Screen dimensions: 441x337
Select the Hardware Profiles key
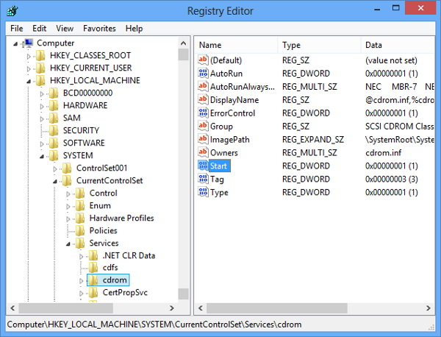[x=121, y=219]
